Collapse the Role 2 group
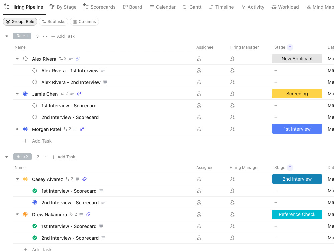This screenshot has width=334, height=251. 7,157
